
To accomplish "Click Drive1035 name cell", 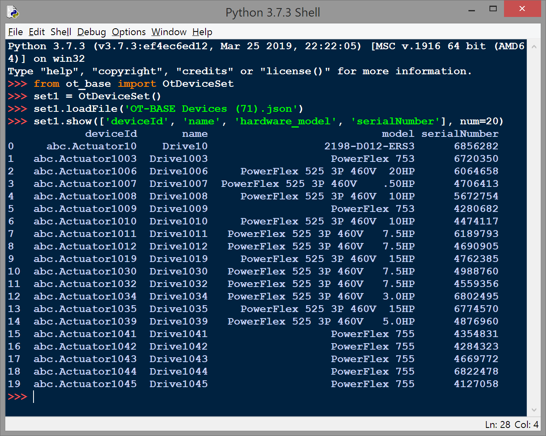I will (178, 309).
